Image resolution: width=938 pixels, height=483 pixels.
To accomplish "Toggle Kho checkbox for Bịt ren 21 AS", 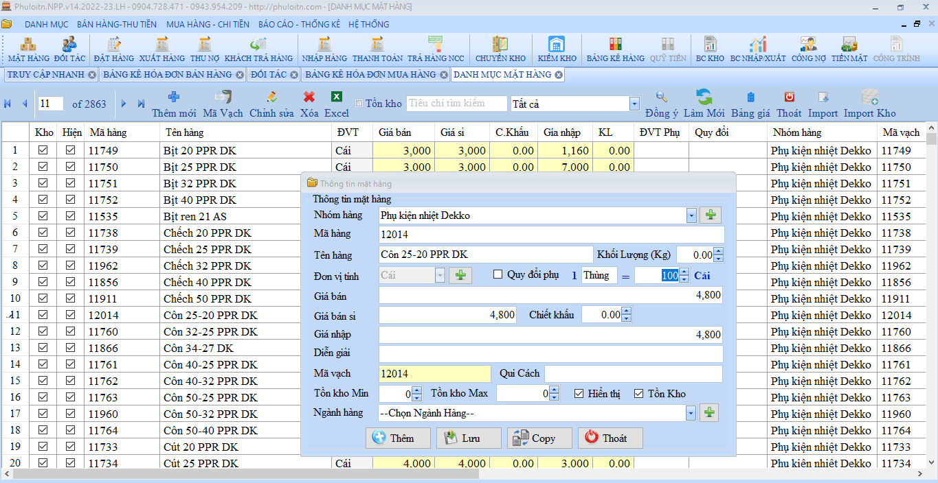I will coord(43,216).
